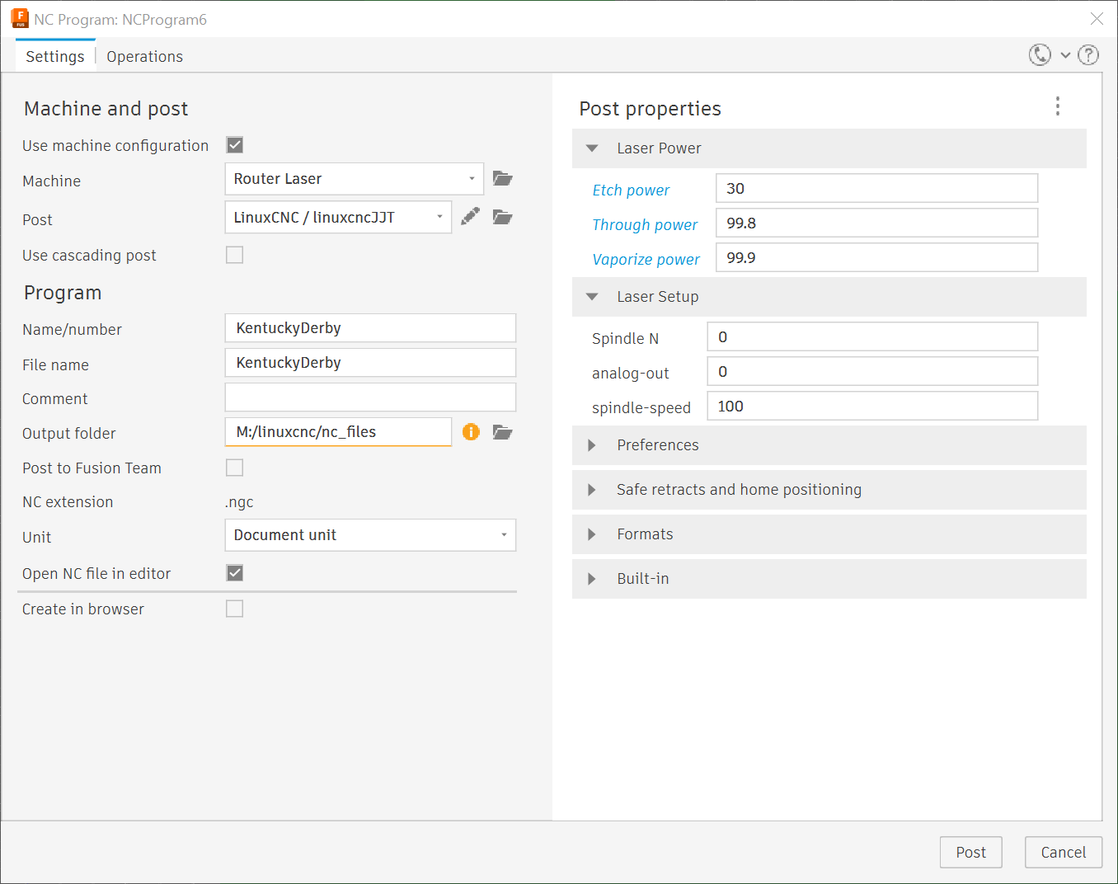Screen dimensions: 1118x884
Task: Click the Etch power input field
Action: point(876,189)
